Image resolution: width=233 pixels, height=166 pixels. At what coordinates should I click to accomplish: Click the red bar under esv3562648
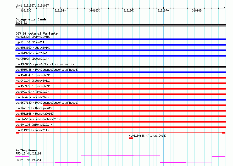pyautogui.click(x=120, y=116)
